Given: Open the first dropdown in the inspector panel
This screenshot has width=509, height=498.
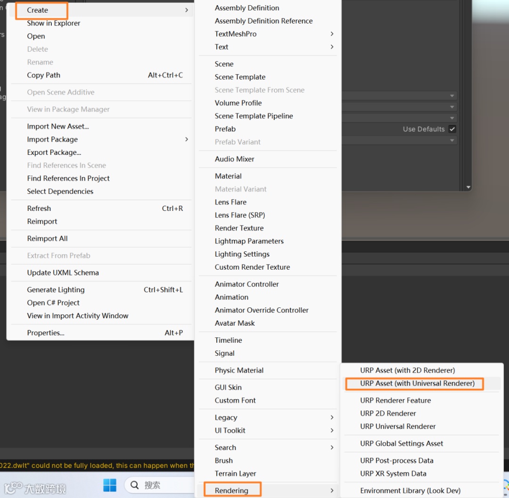Looking at the screenshot, I should [399, 96].
